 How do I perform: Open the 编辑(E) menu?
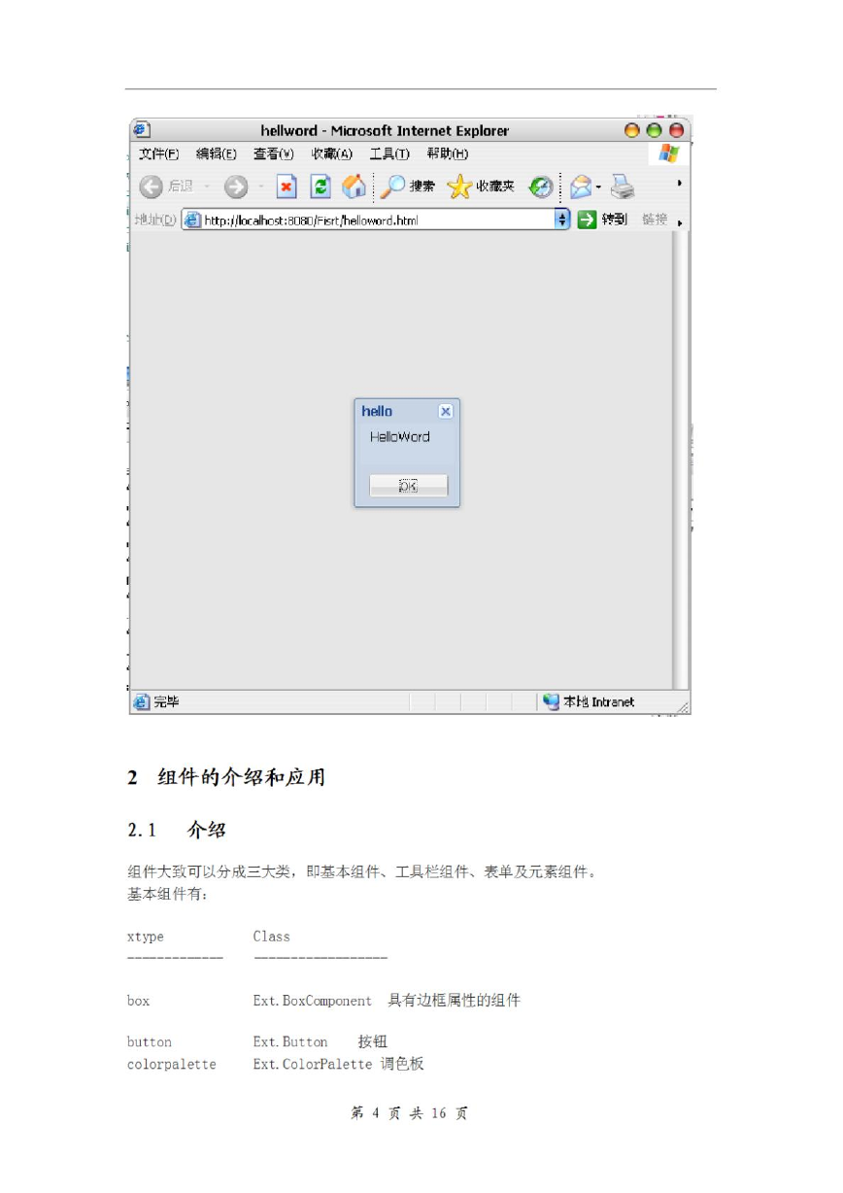[x=217, y=153]
